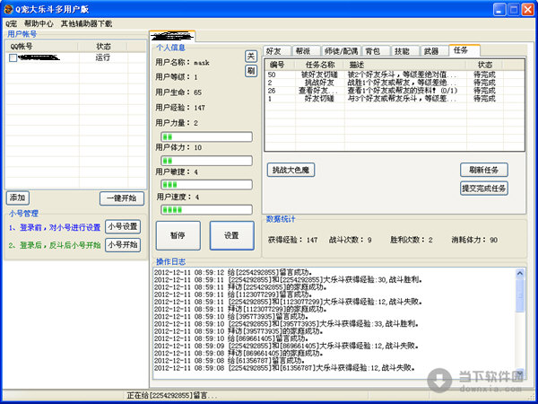Viewport: 538px width, 404px height.
Task: Click the 用户速度 progress bar
Action: tap(206, 209)
